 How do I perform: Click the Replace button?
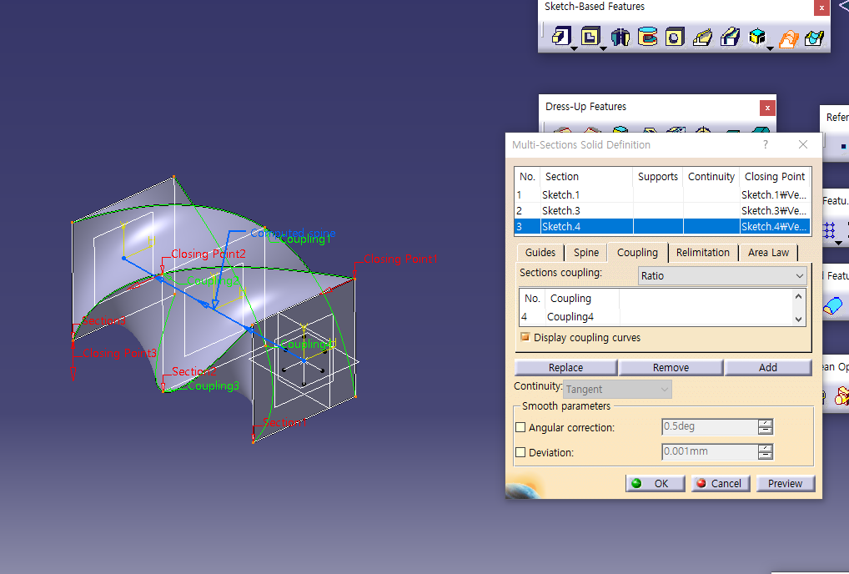[x=565, y=367]
